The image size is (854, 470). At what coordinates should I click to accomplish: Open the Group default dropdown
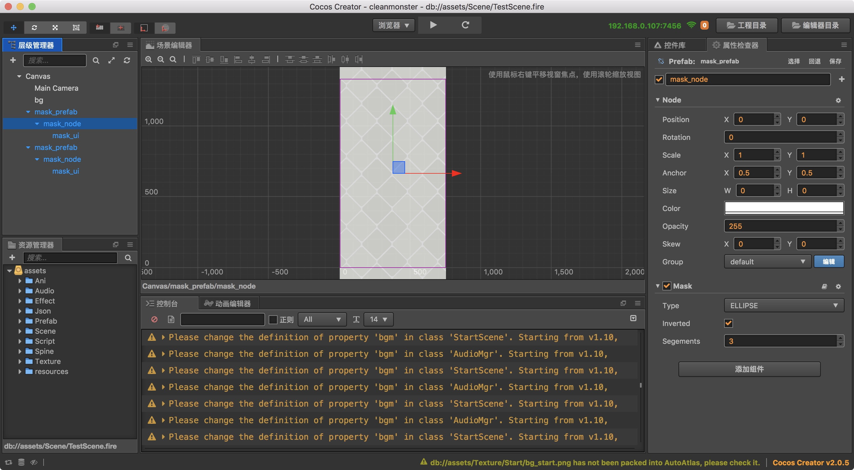767,262
